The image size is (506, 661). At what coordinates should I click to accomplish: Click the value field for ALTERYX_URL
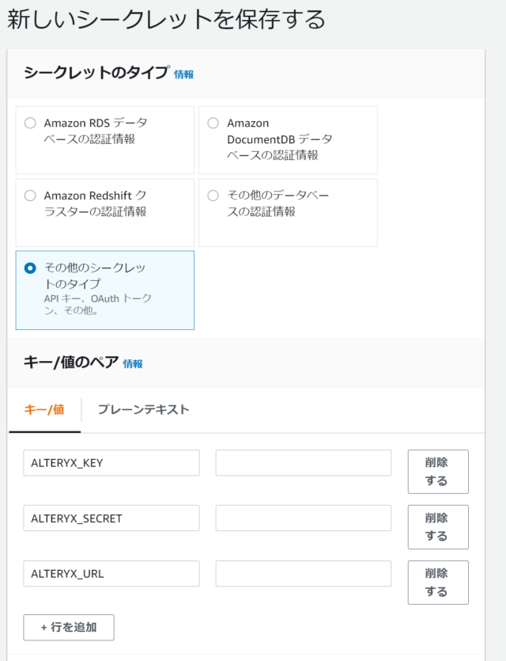pos(303,574)
